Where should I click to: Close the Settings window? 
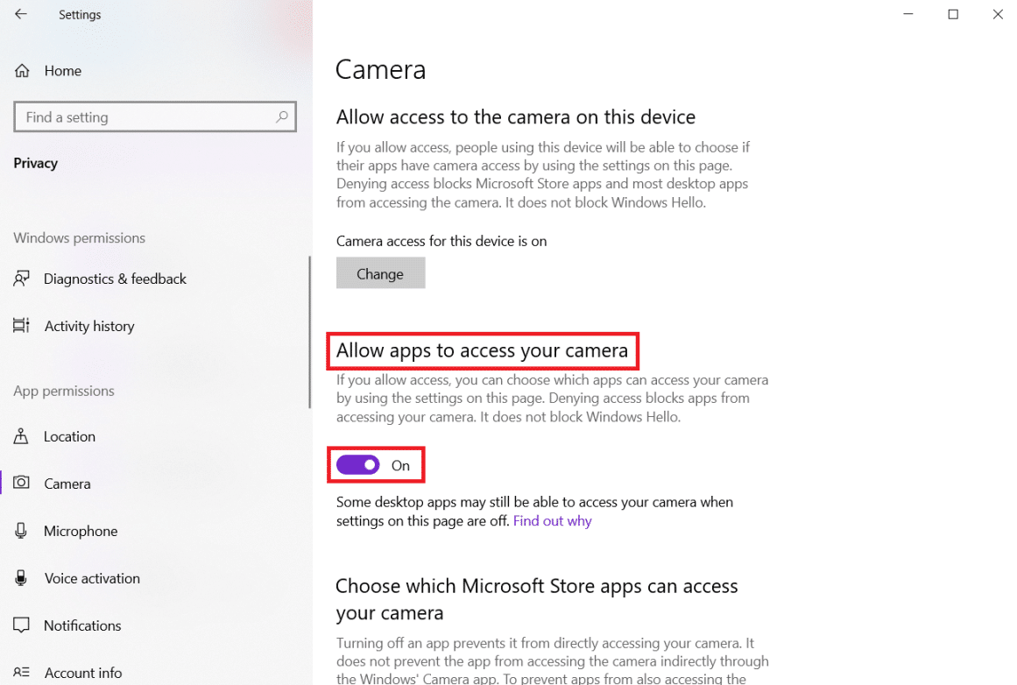coord(998,14)
